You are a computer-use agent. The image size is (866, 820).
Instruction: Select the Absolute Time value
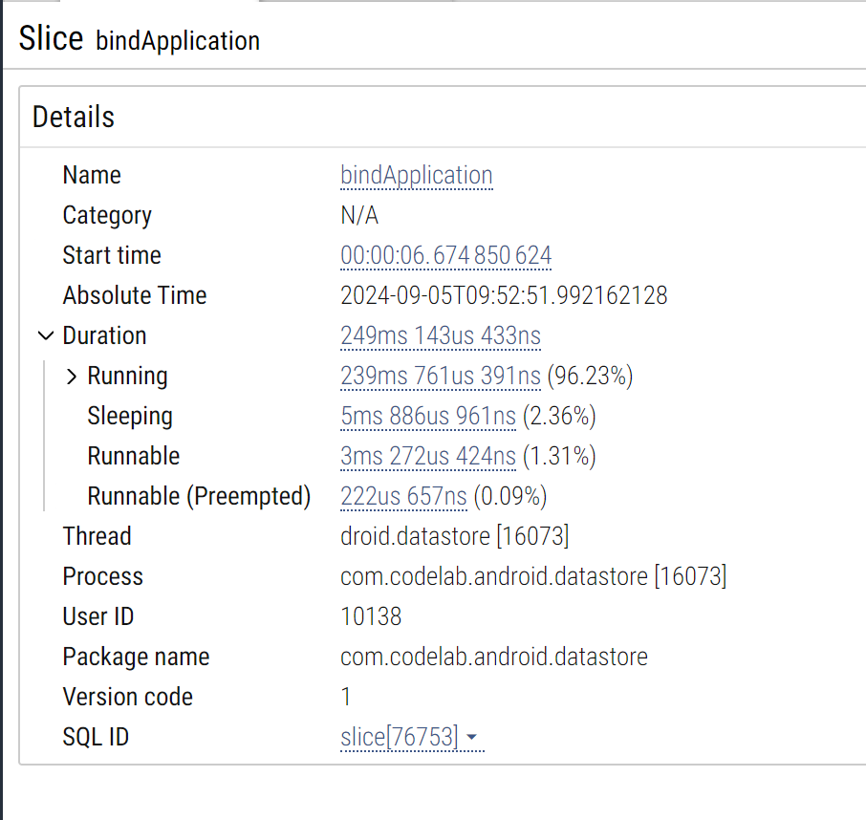(504, 295)
